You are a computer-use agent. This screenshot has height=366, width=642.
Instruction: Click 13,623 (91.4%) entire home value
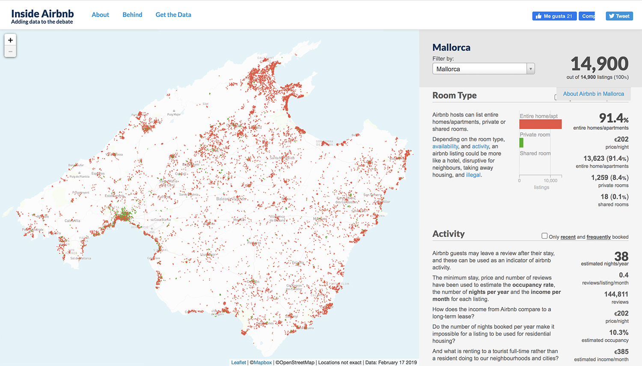(x=606, y=158)
